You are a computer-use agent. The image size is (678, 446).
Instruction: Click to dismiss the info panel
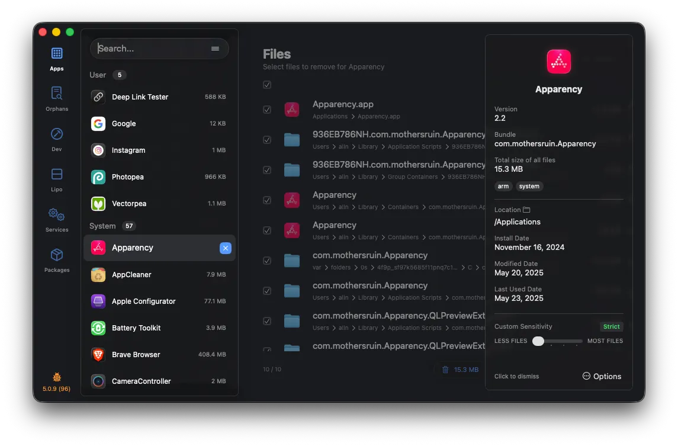tap(517, 376)
